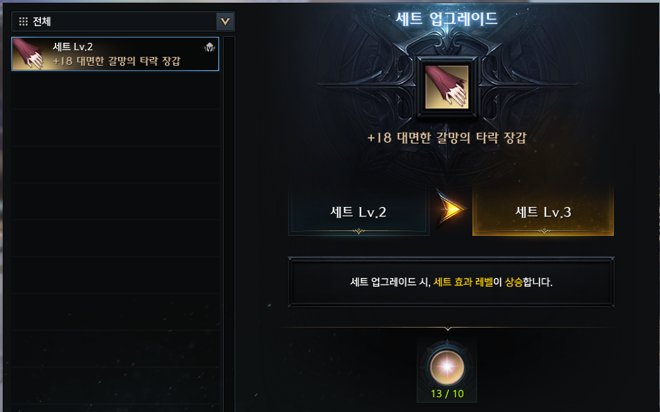The height and width of the screenshot is (412, 660).
Task: Click the first empty row below glove entry
Action: point(115,91)
